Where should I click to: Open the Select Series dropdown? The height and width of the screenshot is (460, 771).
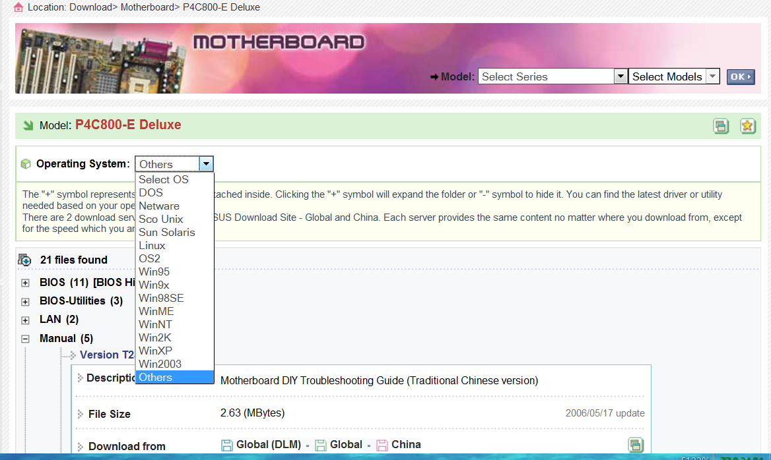[x=553, y=76]
